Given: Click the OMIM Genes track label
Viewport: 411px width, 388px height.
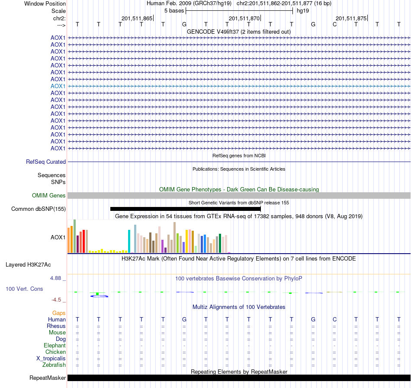Looking at the screenshot, I should pyautogui.click(x=49, y=196).
